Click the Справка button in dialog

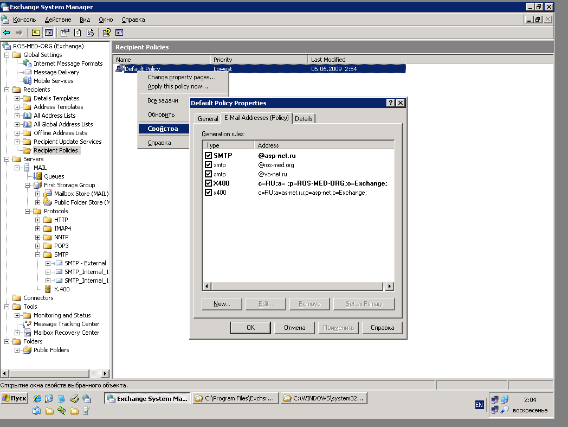(x=382, y=328)
